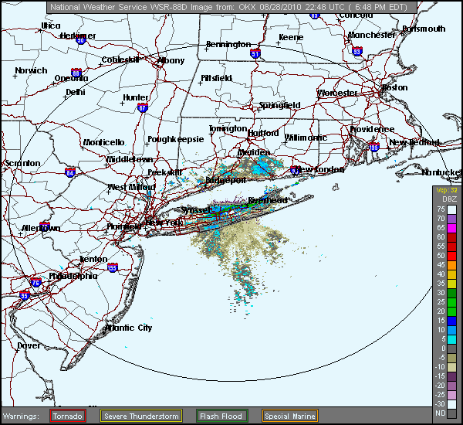Click the Monticello city label
The image size is (463, 425).
coord(103,142)
